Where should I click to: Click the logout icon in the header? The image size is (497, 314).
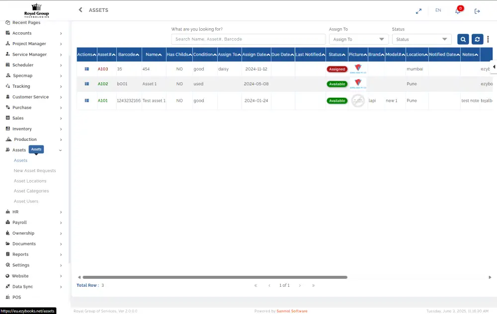(477, 11)
